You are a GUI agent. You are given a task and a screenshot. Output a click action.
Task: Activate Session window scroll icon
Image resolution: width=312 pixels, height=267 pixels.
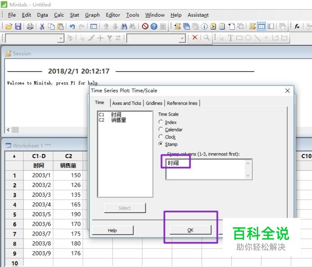[x=252, y=27]
